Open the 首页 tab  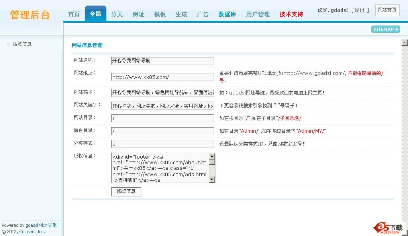pos(74,14)
